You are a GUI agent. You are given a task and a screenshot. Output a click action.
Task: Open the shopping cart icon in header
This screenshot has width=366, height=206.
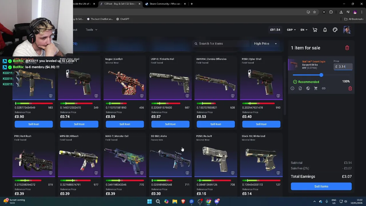point(315,30)
